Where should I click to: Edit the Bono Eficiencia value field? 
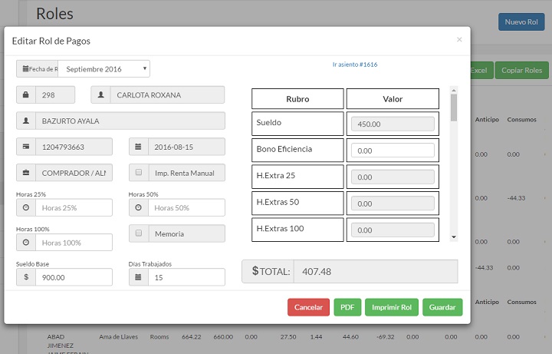[392, 151]
